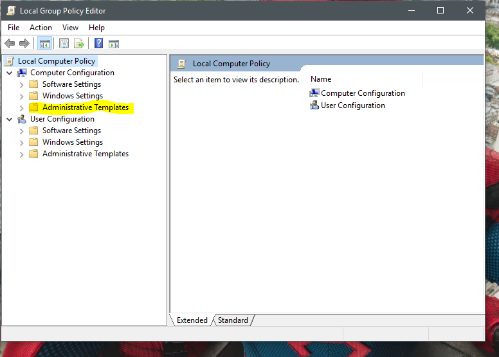The width and height of the screenshot is (499, 357).
Task: Collapse the Computer Configuration node
Action: 10,73
